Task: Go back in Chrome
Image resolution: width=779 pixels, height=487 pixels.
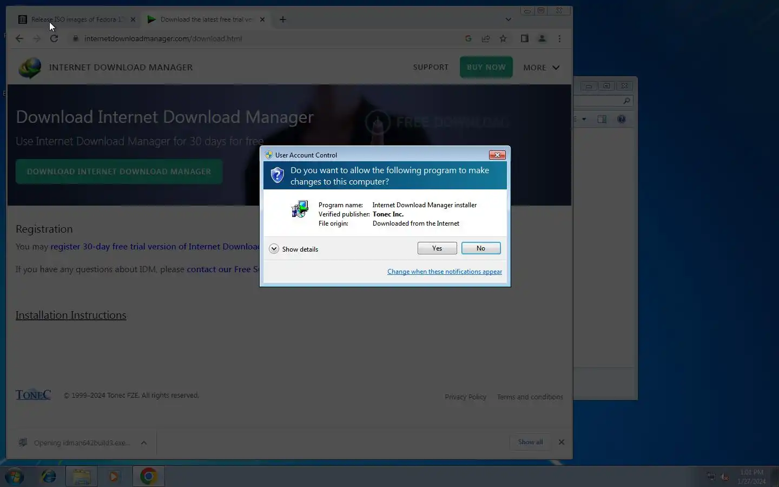Action: pos(19,38)
